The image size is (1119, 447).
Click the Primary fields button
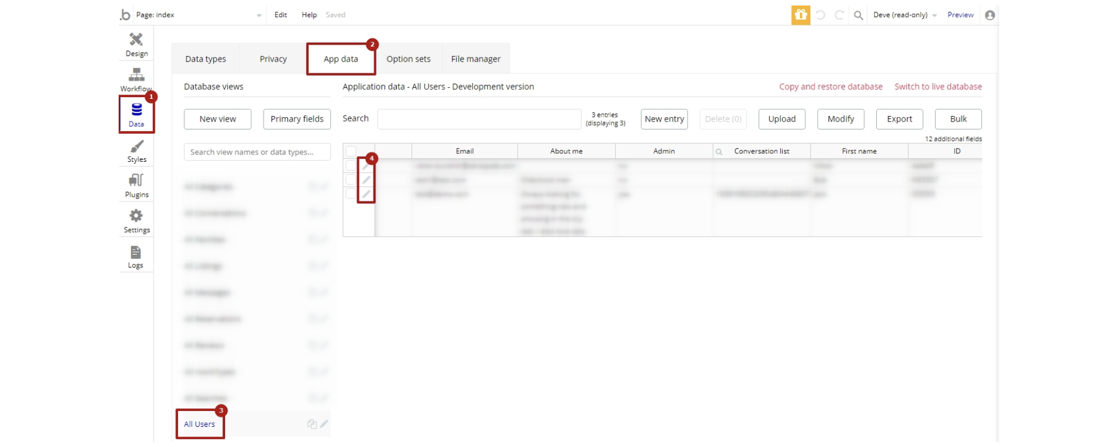[297, 119]
